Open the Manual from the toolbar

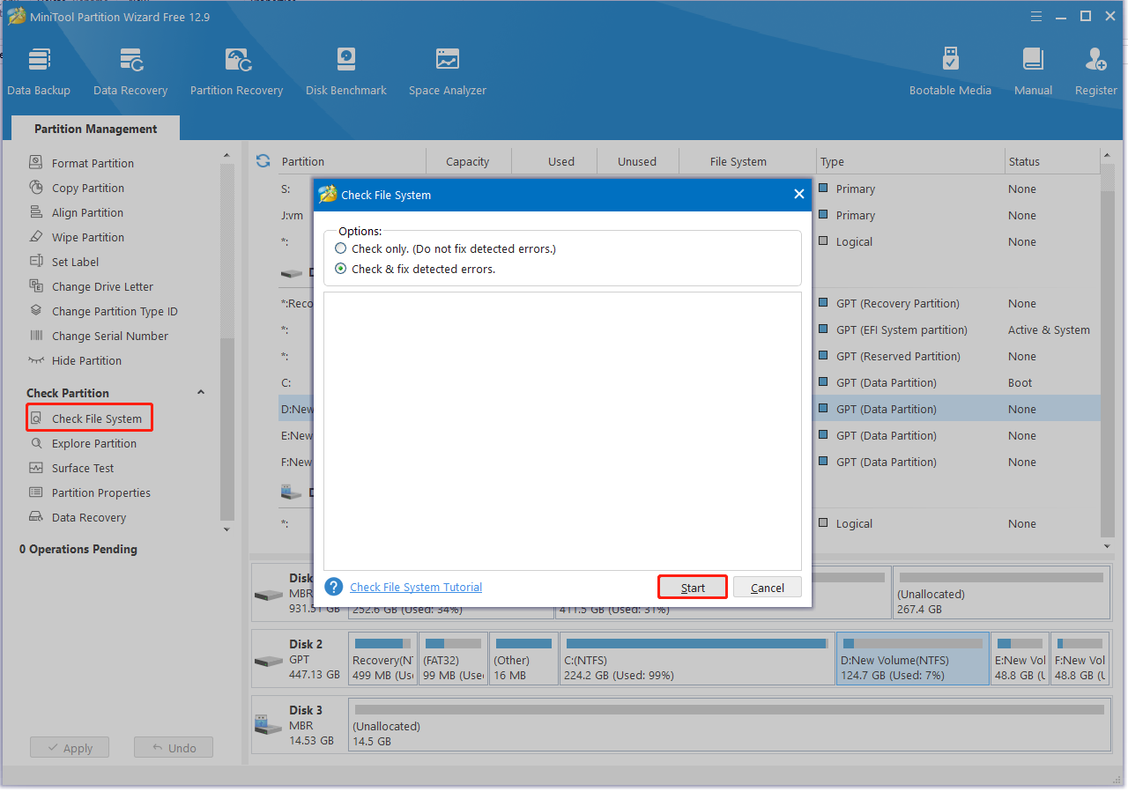[x=1033, y=72]
